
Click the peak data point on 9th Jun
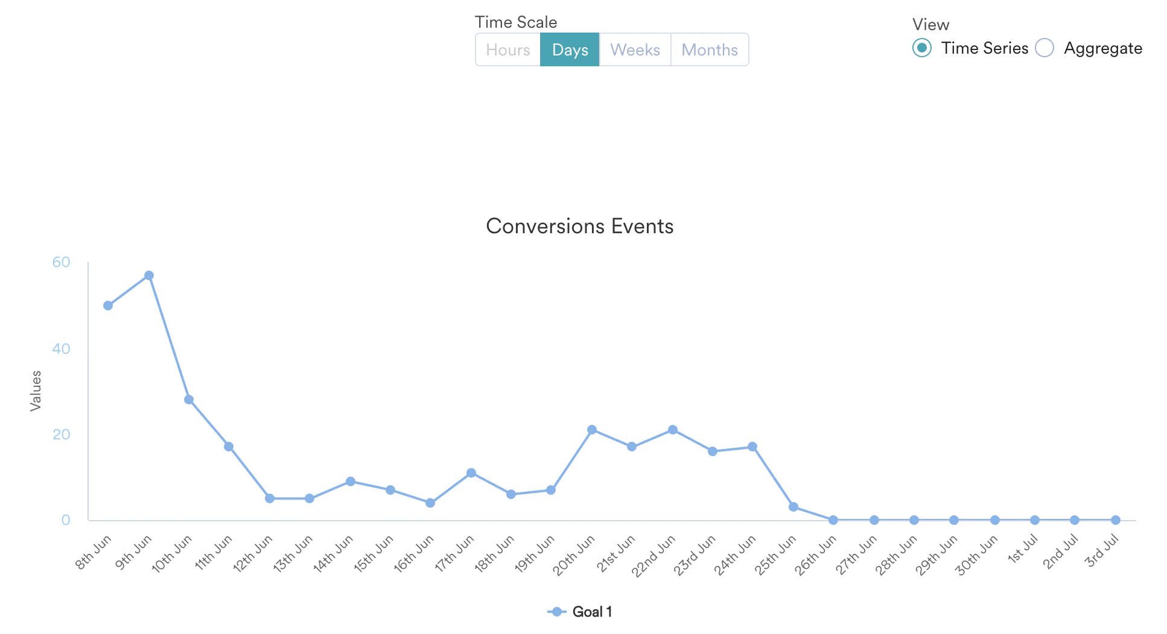(148, 275)
